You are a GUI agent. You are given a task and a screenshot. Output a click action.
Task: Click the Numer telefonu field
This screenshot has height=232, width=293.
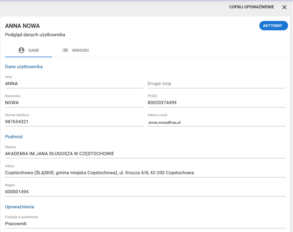click(x=74, y=121)
